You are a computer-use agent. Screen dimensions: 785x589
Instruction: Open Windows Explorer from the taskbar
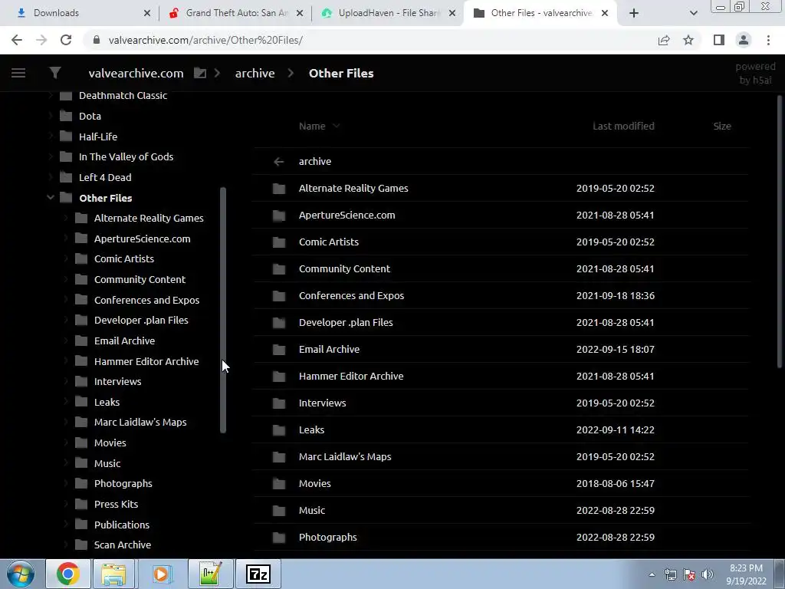(x=113, y=574)
